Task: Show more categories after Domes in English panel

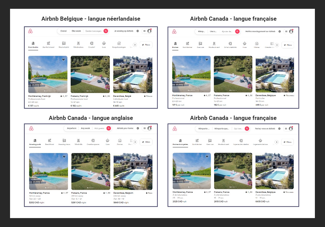Action: point(135,142)
